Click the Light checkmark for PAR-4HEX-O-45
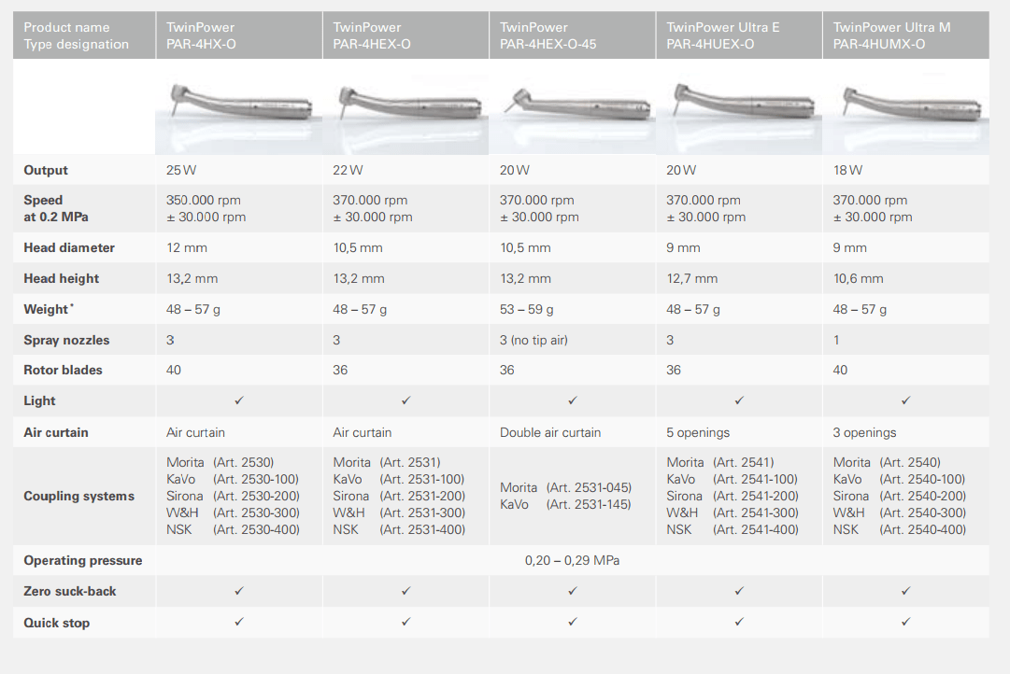This screenshot has height=674, width=1010. click(573, 400)
